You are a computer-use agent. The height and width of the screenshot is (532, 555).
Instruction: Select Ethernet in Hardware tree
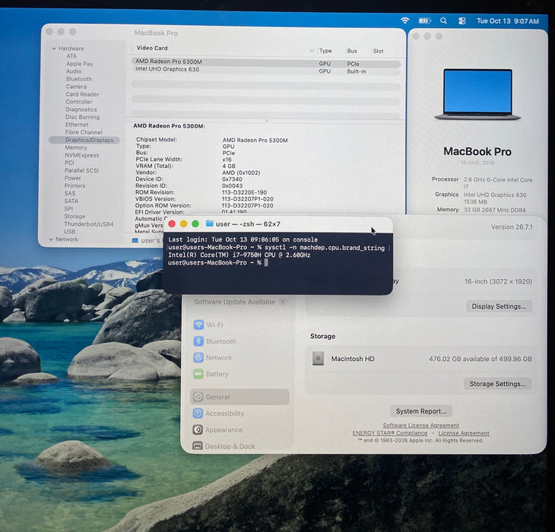coord(77,125)
